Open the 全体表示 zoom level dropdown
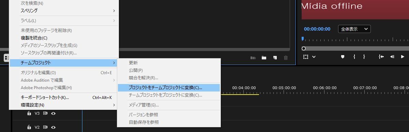 pyautogui.click(x=354, y=29)
